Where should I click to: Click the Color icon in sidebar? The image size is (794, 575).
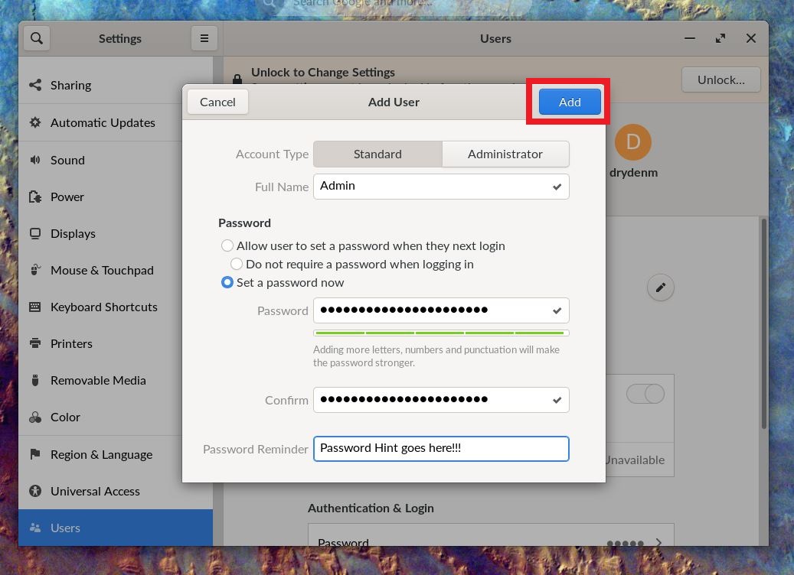(35, 417)
